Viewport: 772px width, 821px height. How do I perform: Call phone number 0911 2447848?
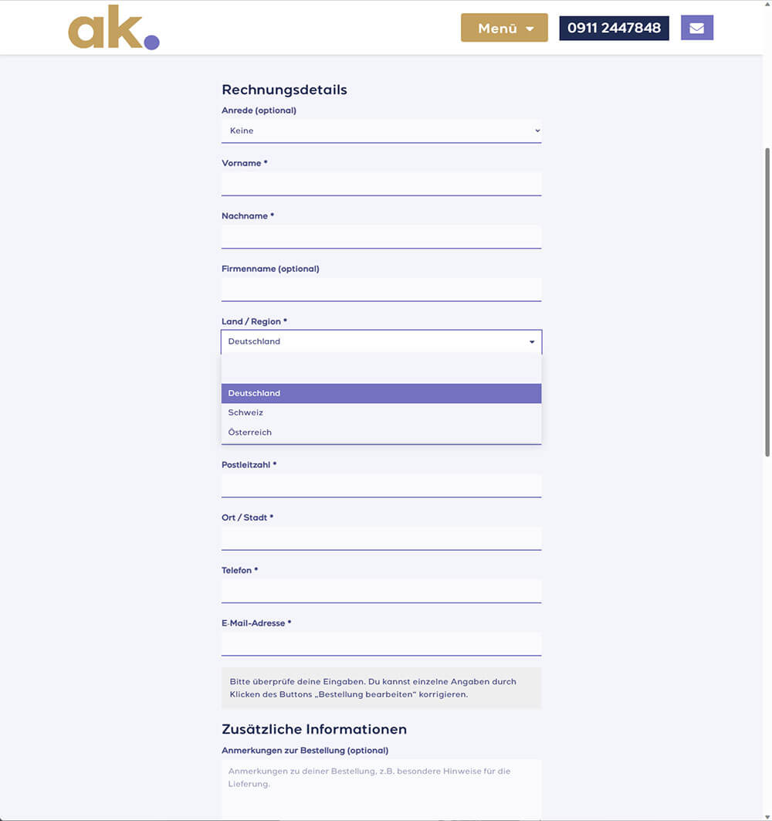pos(614,28)
